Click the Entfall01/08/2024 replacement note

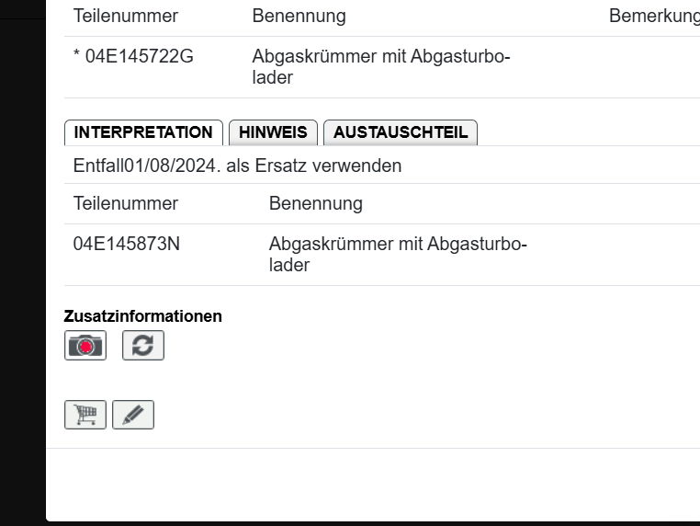coord(237,166)
